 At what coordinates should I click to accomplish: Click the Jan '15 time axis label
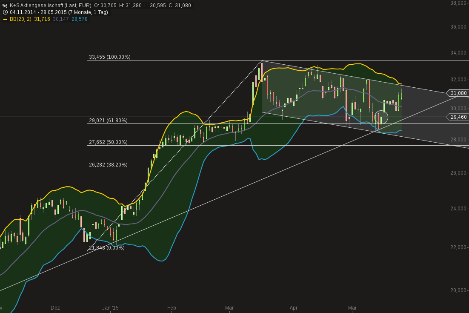[x=110, y=307]
